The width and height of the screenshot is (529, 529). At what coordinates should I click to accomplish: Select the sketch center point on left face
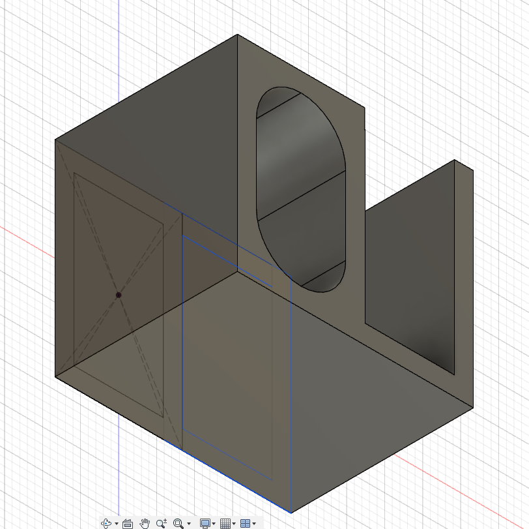[119, 295]
